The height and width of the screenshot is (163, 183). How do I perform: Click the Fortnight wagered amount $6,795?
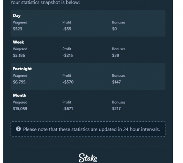tap(19, 82)
